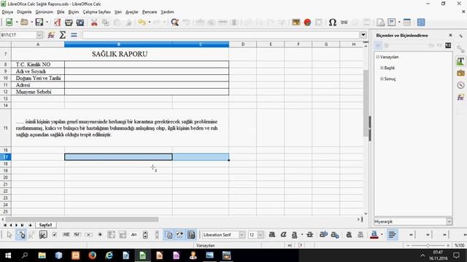The height and width of the screenshot is (262, 467).
Task: Click the Function equals sign icon
Action: 74,35
